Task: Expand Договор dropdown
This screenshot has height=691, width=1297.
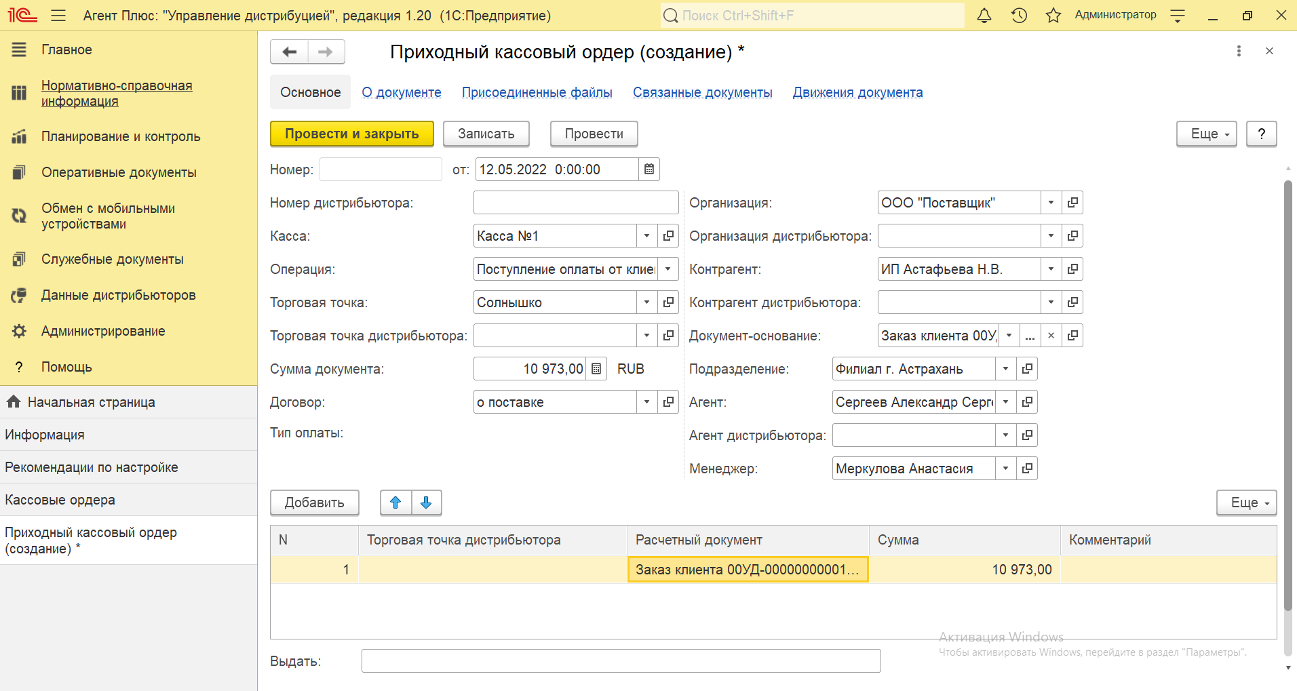Action: pyautogui.click(x=646, y=402)
